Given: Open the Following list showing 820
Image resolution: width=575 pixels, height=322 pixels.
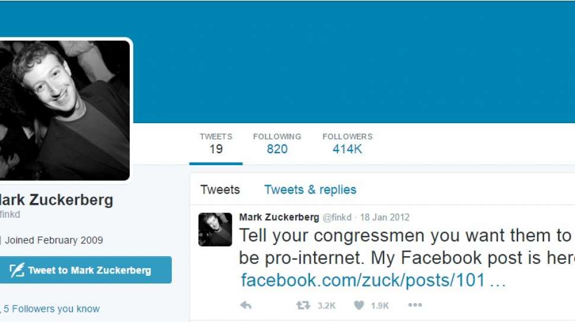Looking at the screenshot, I should [277, 144].
